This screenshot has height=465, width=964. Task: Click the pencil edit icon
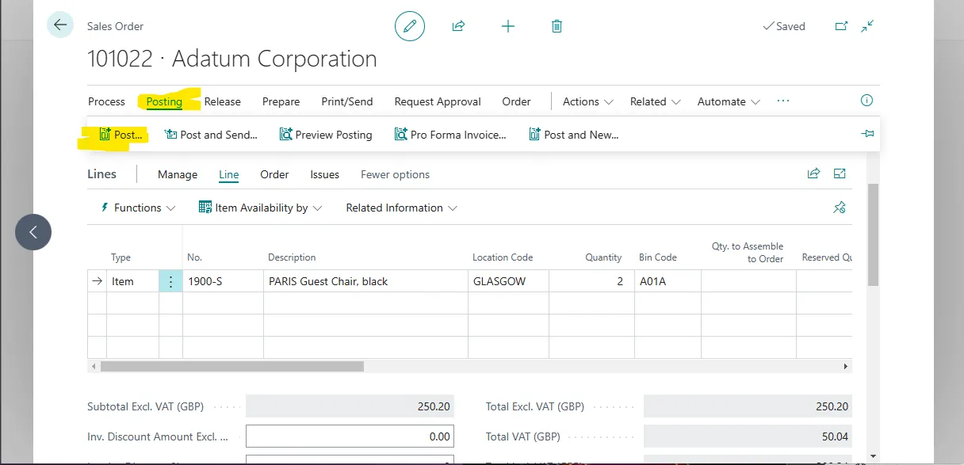pos(410,26)
